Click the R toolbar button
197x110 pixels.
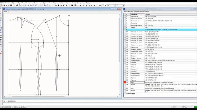point(86,5)
